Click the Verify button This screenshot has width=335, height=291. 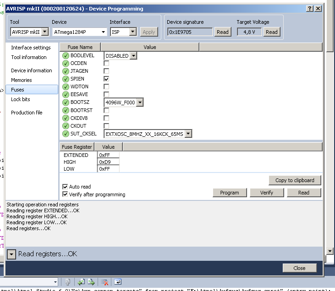[267, 193]
